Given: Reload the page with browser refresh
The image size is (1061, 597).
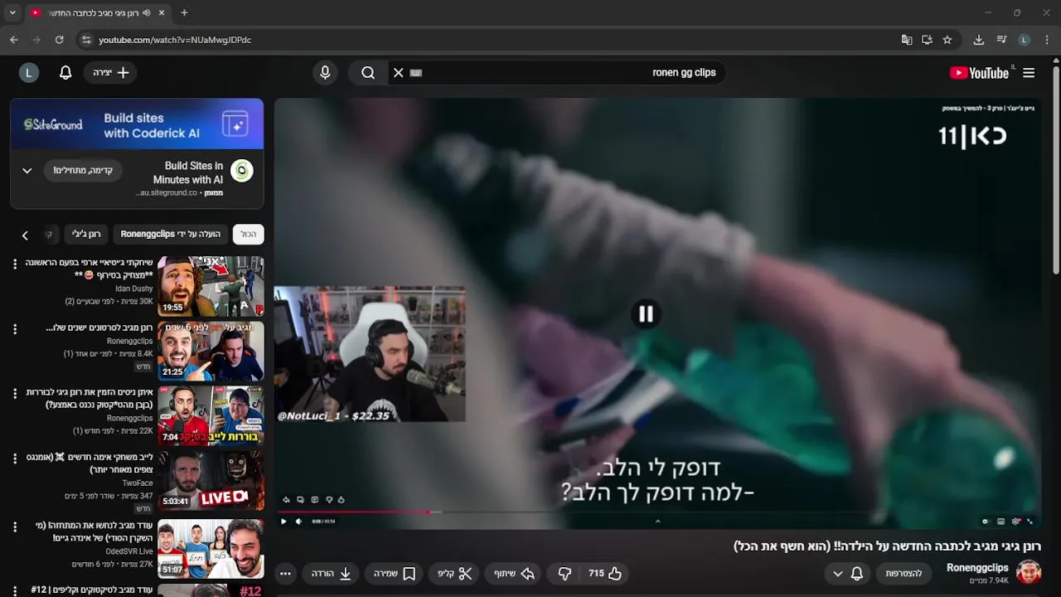Looking at the screenshot, I should 59,40.
